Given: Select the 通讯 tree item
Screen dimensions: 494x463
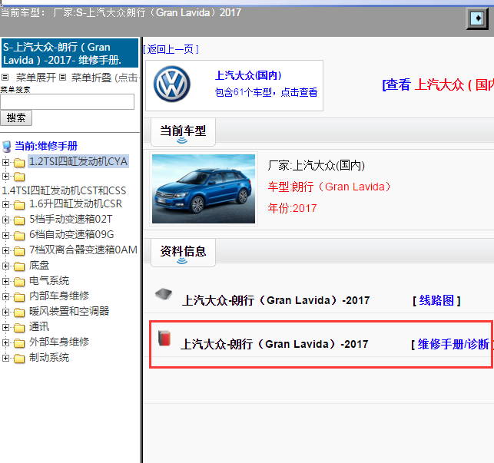Looking at the screenshot, I should click(x=39, y=326).
